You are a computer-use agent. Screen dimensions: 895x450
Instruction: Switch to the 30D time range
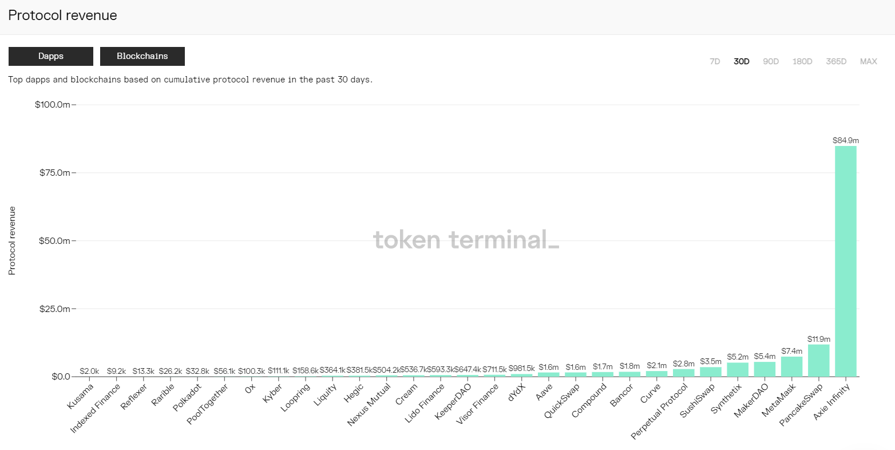[742, 61]
